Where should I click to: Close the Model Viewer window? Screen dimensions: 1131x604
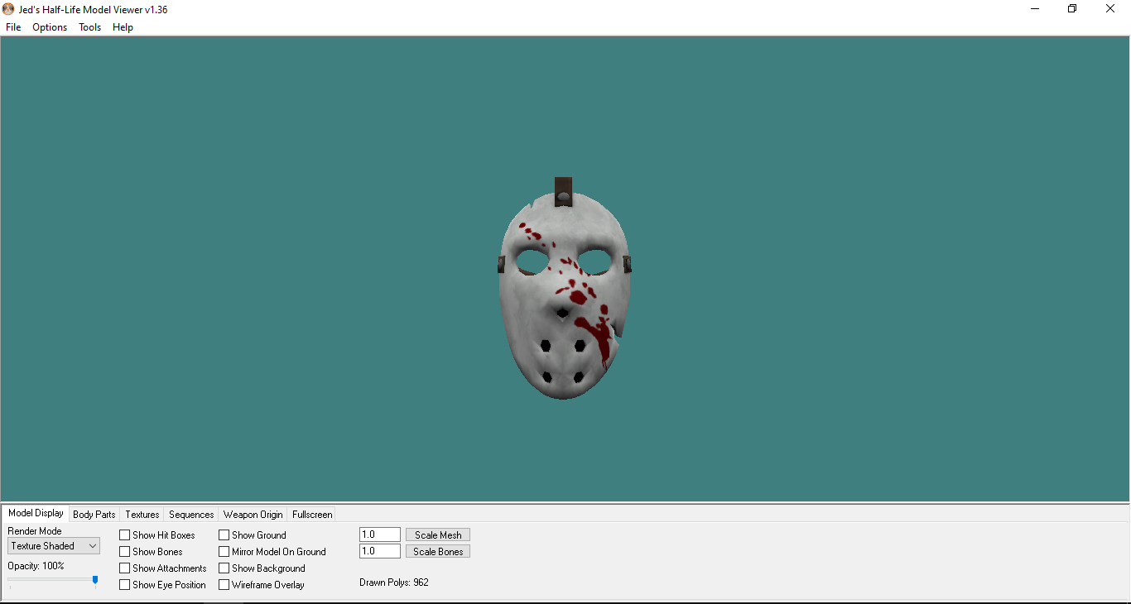point(1110,9)
